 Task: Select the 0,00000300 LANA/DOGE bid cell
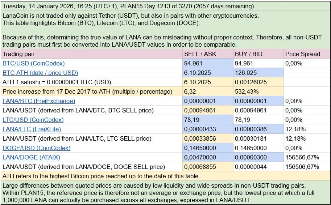point(251,157)
